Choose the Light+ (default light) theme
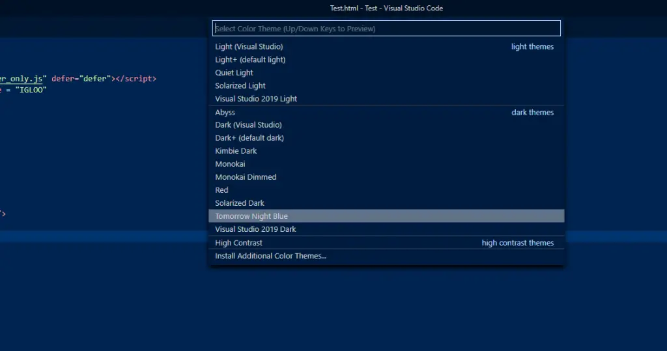The image size is (667, 351). pyautogui.click(x=386, y=59)
